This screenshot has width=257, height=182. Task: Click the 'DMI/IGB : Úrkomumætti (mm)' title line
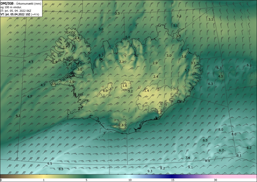pos(21,4)
